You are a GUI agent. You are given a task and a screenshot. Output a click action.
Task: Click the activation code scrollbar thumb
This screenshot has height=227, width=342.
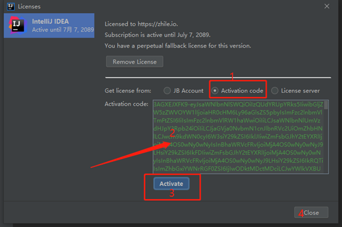pyautogui.click(x=326, y=105)
